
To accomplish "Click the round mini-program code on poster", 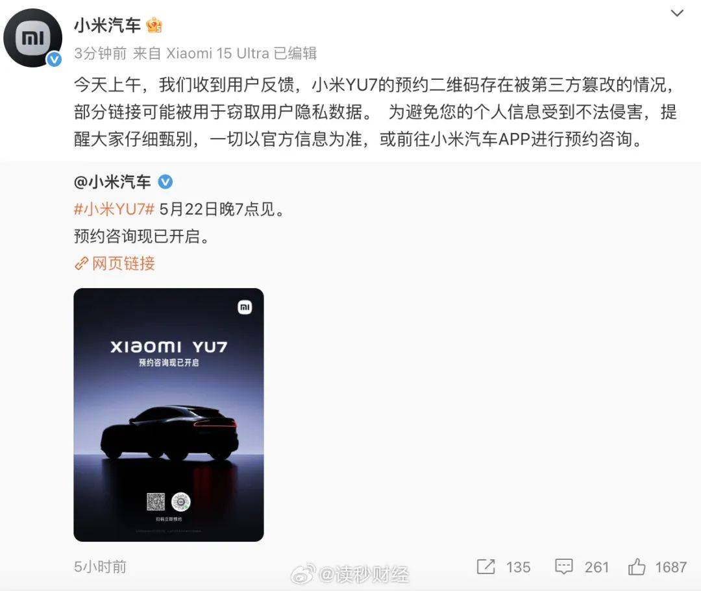I will click(x=181, y=501).
